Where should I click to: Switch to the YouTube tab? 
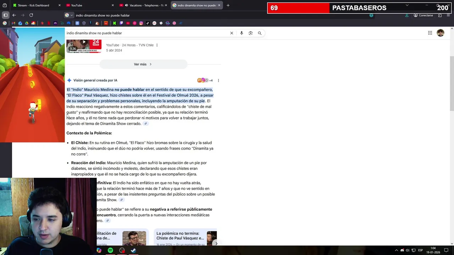[90, 5]
